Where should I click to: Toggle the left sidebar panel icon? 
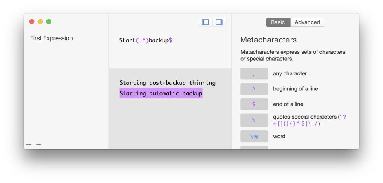pyautogui.click(x=205, y=22)
